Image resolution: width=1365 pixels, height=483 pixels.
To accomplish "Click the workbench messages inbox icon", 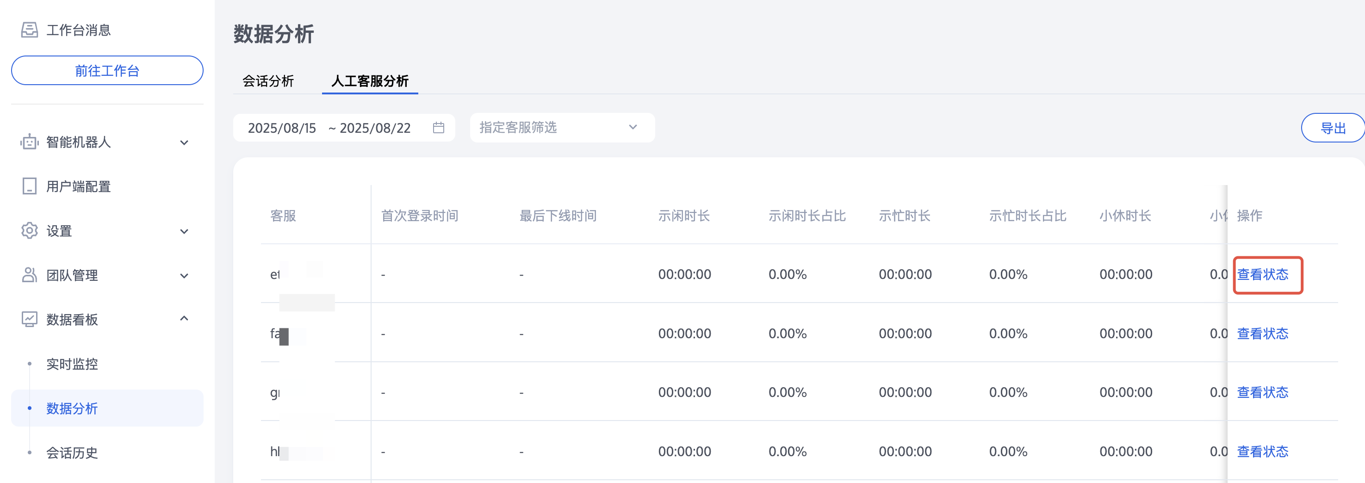I will point(30,30).
